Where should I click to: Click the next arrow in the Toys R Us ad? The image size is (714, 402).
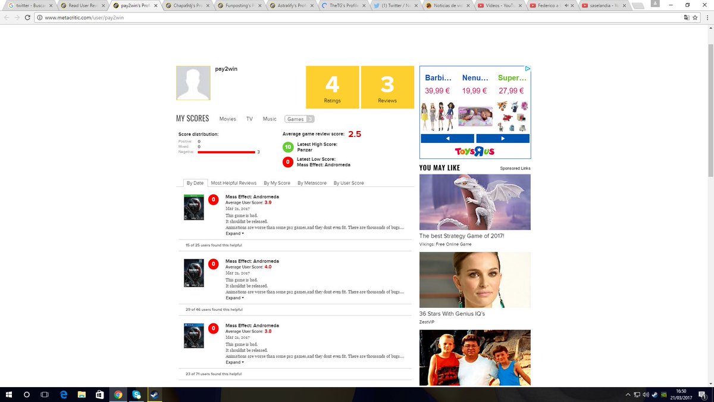[x=503, y=138]
